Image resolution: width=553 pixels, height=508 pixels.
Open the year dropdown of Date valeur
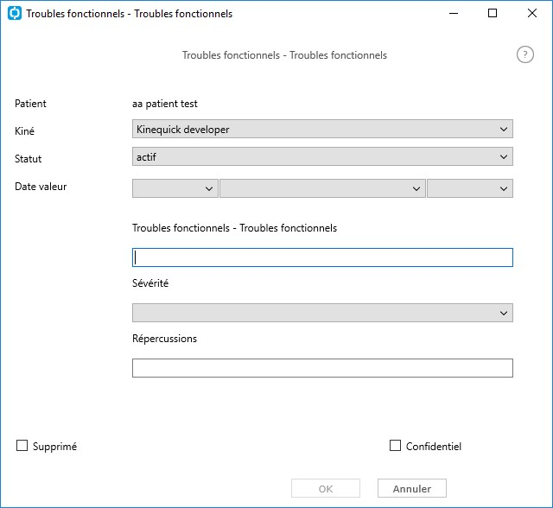pos(470,188)
